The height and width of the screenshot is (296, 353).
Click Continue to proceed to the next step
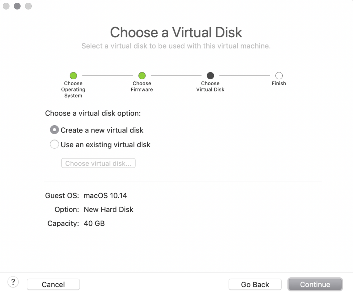point(315,284)
